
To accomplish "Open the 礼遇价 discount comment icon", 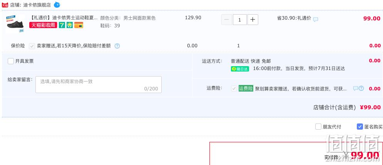I will [x=316, y=19].
